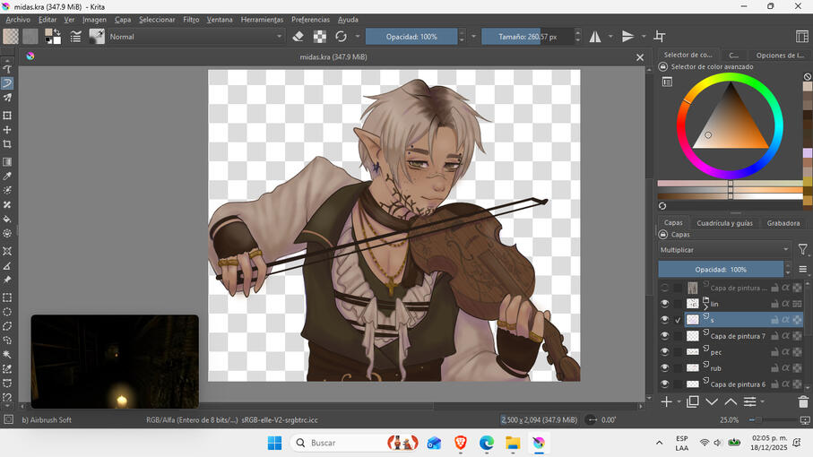Open the layer properties dropdown arrow
Image resolution: width=813 pixels, height=457 pixels.
[x=762, y=402]
